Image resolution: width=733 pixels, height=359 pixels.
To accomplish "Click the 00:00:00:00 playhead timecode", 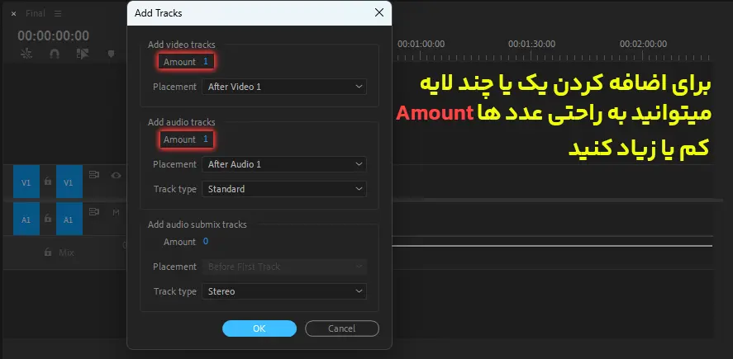I will point(53,35).
